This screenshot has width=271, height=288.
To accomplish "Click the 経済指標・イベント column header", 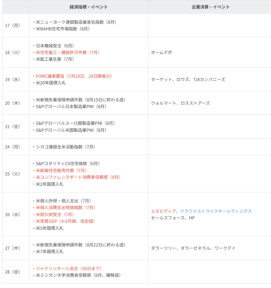I will point(89,7).
